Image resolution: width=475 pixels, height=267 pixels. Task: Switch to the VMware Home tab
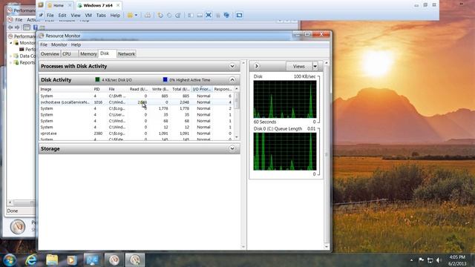[59, 5]
